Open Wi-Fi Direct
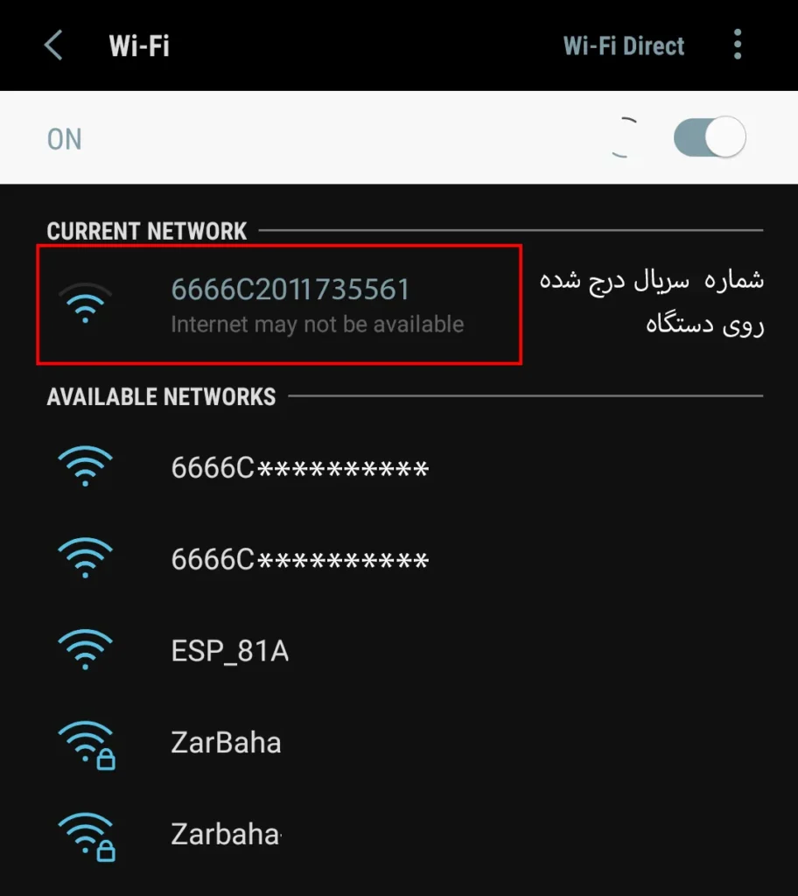 [x=624, y=45]
